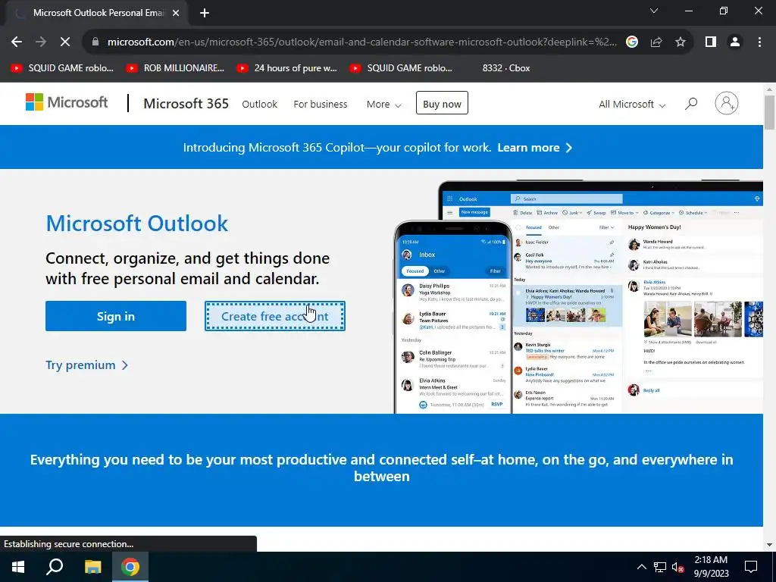Close the Microsoft Outlook tab
The image size is (776, 582).
point(176,13)
